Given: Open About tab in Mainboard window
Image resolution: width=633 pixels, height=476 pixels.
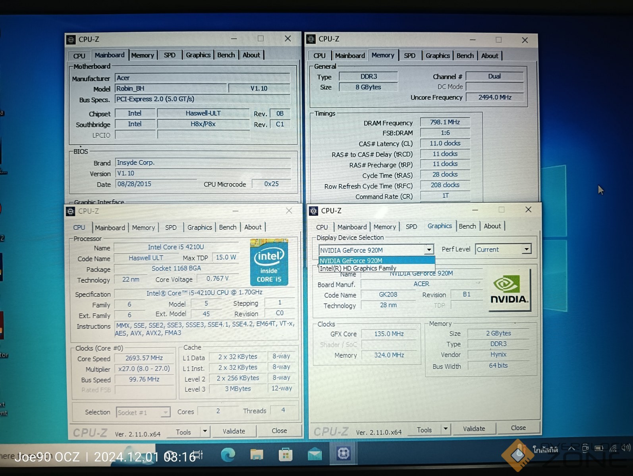Looking at the screenshot, I should 251,55.
